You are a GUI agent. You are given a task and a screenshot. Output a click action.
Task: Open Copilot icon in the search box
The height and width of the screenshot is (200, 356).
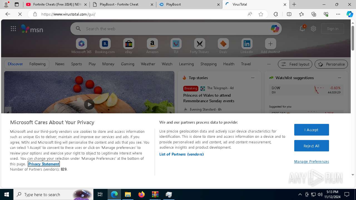(x=275, y=29)
